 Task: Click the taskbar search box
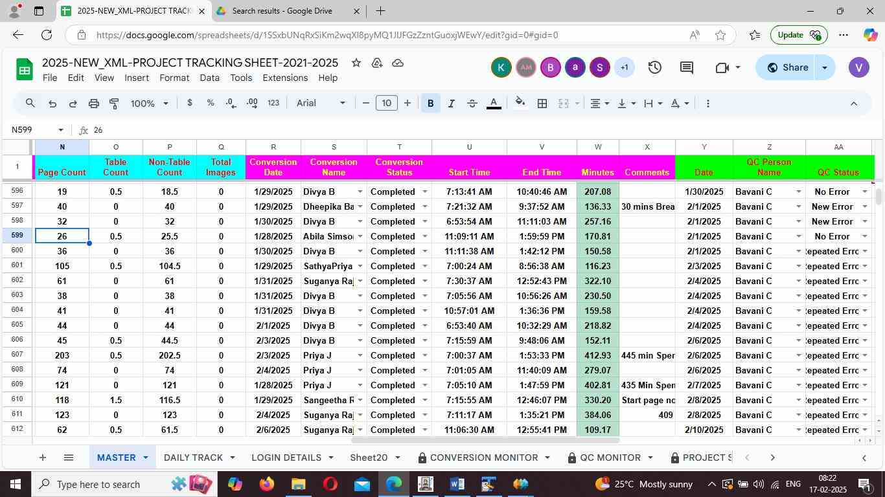[124, 484]
